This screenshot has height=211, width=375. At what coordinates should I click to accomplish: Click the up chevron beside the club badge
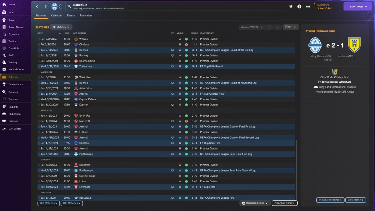click(x=60, y=5)
